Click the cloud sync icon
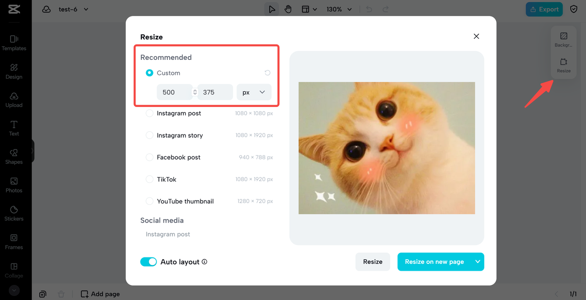Image resolution: width=586 pixels, height=300 pixels. 46,9
